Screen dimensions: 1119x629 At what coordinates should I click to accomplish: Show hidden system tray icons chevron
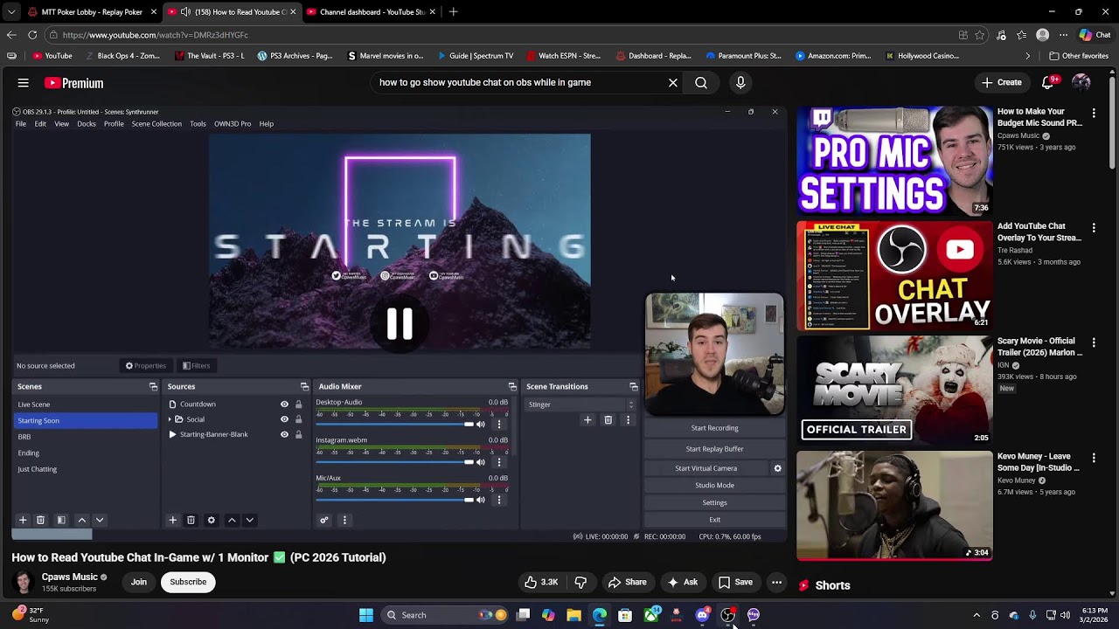click(977, 615)
